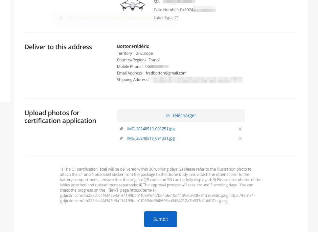Click the blurred Shipping Address field

click(x=197, y=80)
